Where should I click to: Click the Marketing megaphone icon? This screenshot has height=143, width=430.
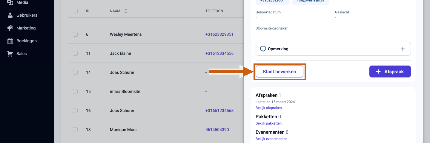pos(10,28)
